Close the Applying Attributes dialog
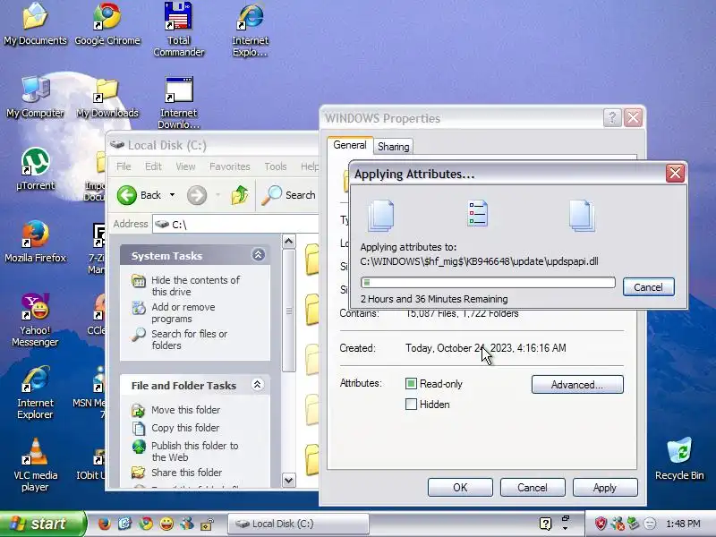The height and width of the screenshot is (537, 716). [675, 173]
